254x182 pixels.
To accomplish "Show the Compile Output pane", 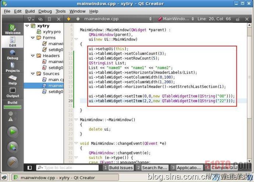I will (221, 168).
